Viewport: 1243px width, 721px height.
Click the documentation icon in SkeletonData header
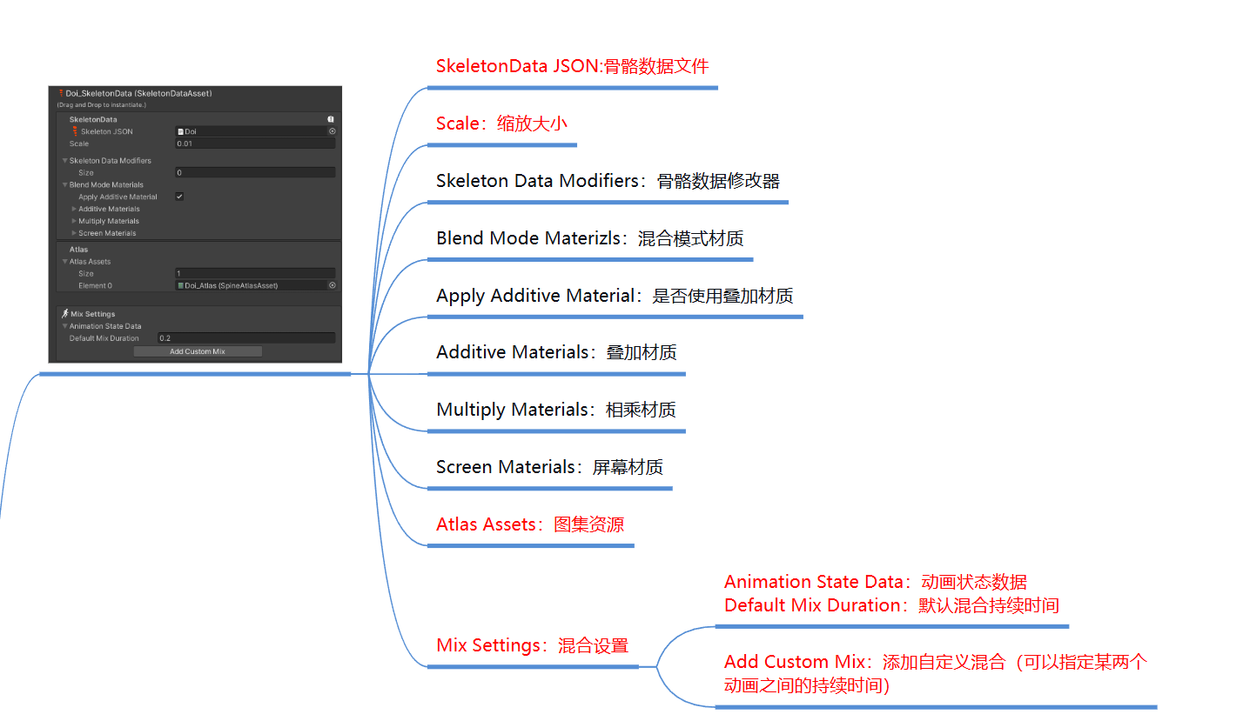[331, 119]
